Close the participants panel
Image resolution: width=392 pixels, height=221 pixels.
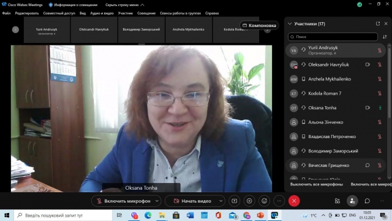click(386, 23)
